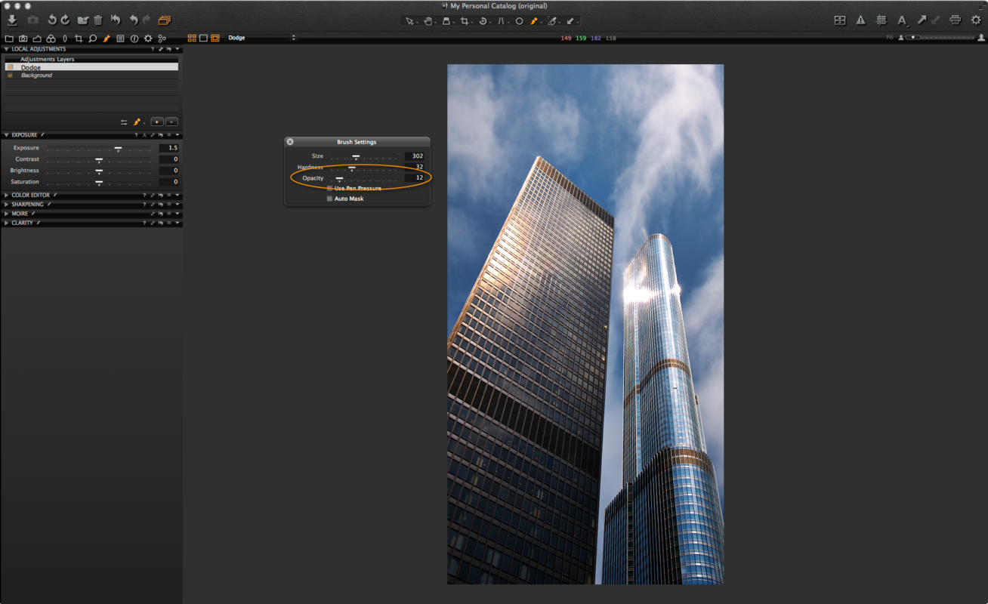Open the Local Adjustments brush tool tab
Image resolution: width=988 pixels, height=604 pixels.
[x=107, y=38]
